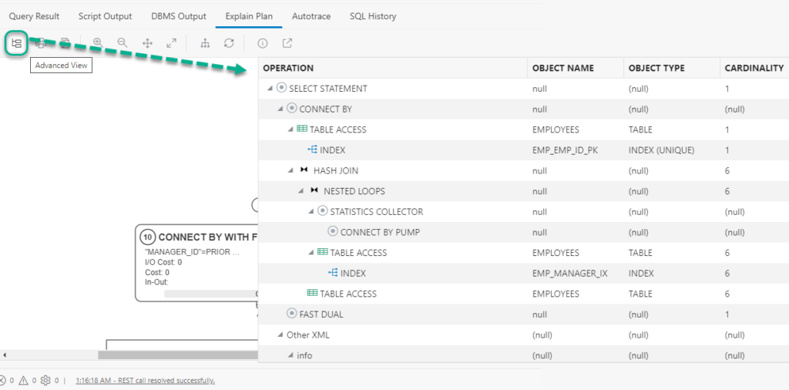Open the SQL History tab
The image size is (789, 390).
coord(373,16)
